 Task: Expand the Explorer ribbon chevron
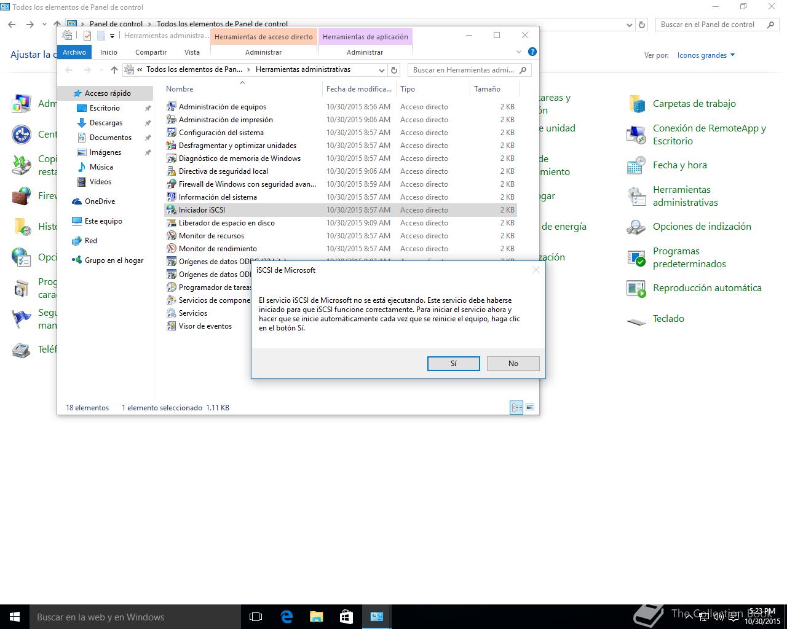click(x=518, y=52)
